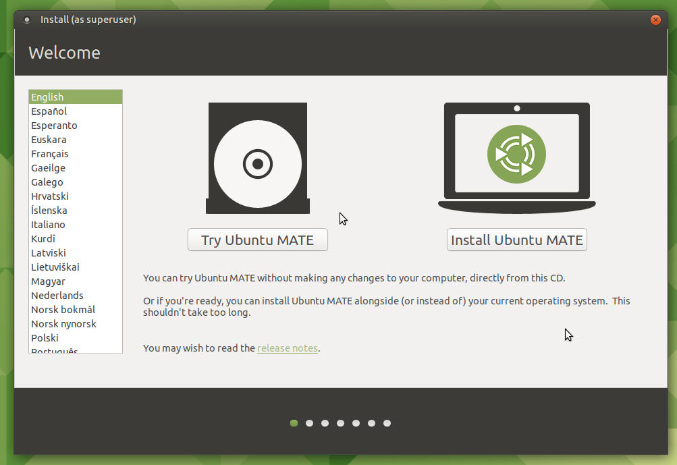This screenshot has width=677, height=465.
Task: Pick Kurdî from the language list
Action: point(76,239)
